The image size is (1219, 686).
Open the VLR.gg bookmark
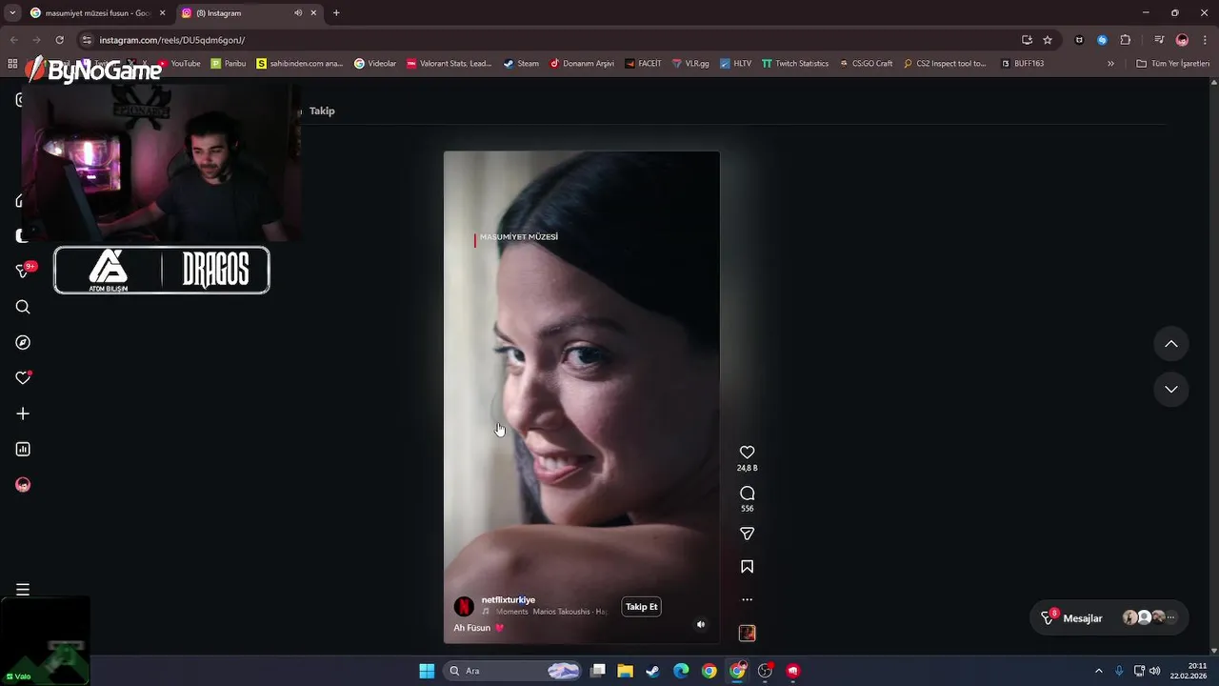click(689, 64)
